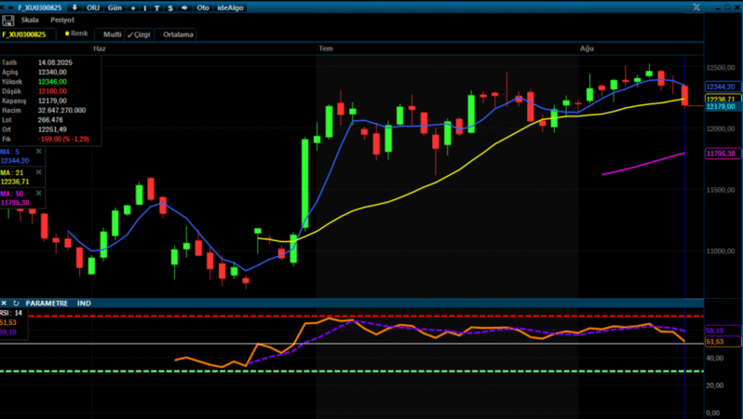The width and height of the screenshot is (743, 419).
Task: Click the ideAlgo button
Action: pyautogui.click(x=229, y=7)
